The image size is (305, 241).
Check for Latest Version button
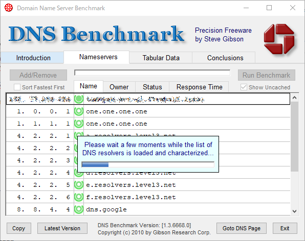[62, 228]
